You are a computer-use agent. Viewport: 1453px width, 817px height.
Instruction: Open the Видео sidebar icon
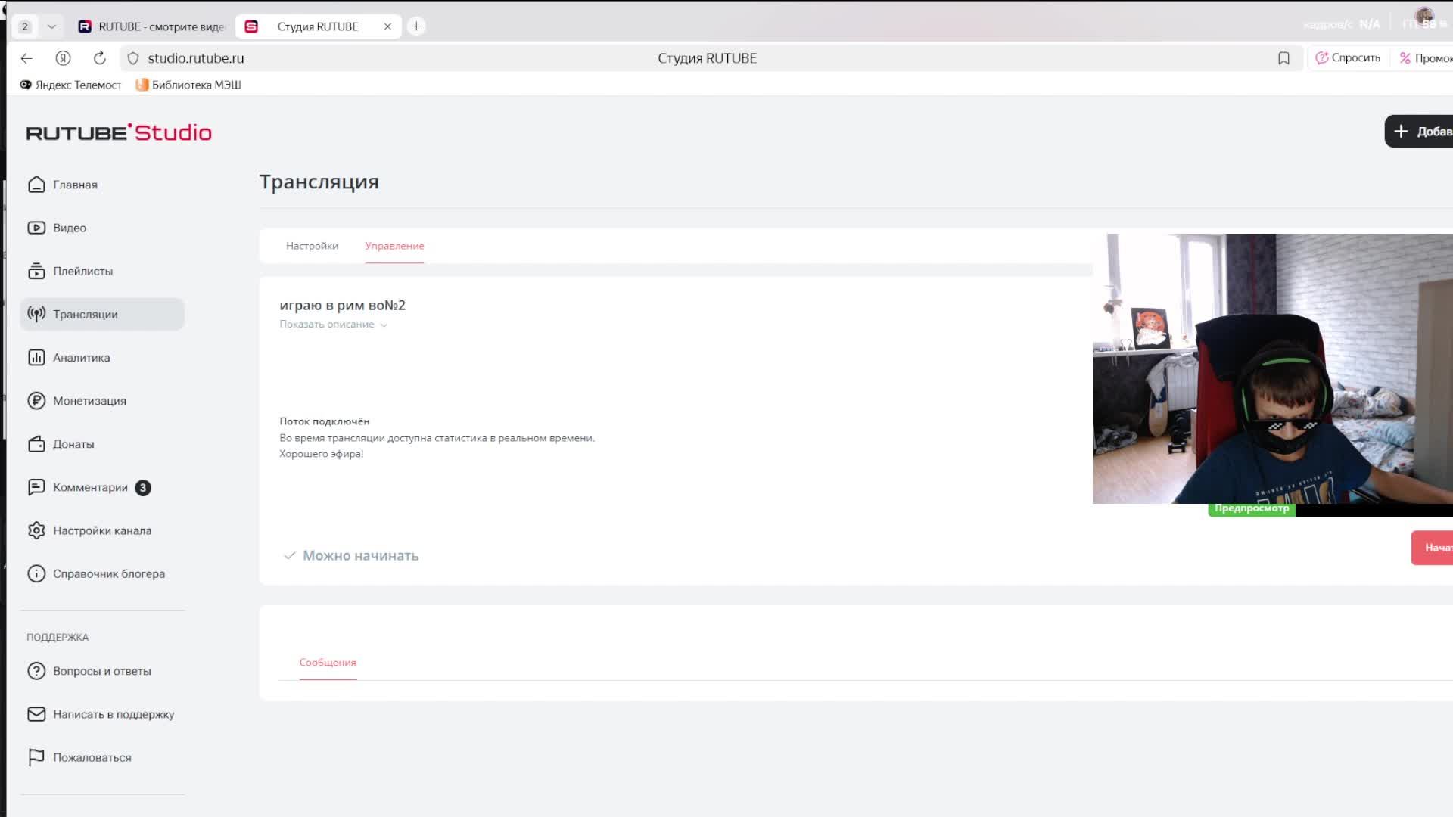point(36,228)
